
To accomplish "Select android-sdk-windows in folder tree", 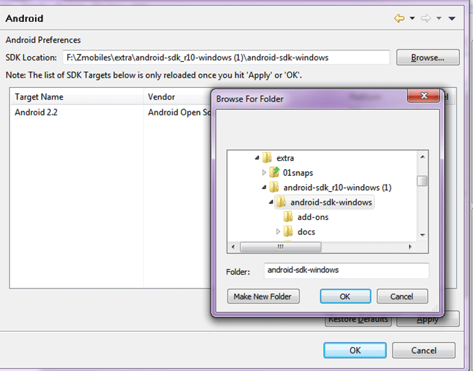I will click(331, 202).
